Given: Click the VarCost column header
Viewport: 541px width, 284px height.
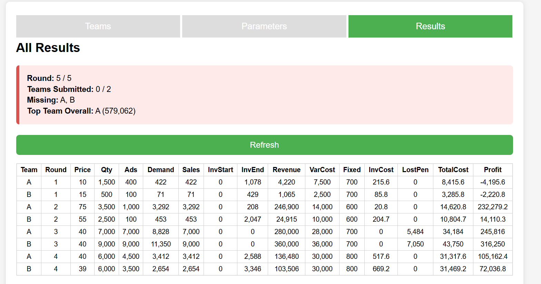Looking at the screenshot, I should click(322, 170).
